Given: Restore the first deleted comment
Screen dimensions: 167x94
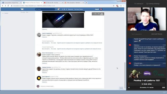Looking at the screenshot, I should point(46,43).
